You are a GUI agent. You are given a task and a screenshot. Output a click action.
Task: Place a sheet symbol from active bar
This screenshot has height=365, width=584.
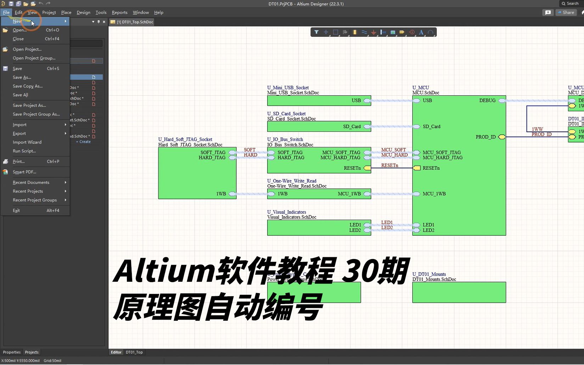[x=393, y=32]
